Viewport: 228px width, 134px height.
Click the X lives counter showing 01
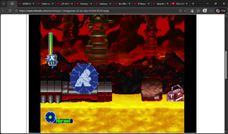[52, 63]
